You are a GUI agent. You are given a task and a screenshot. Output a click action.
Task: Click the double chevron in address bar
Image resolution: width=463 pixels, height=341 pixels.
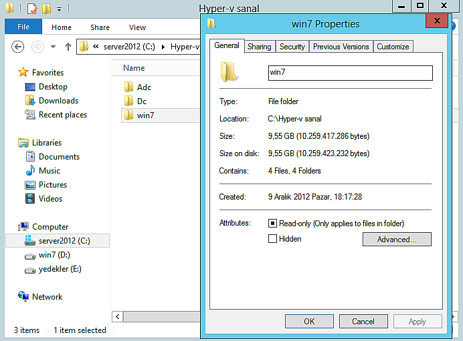pos(96,47)
